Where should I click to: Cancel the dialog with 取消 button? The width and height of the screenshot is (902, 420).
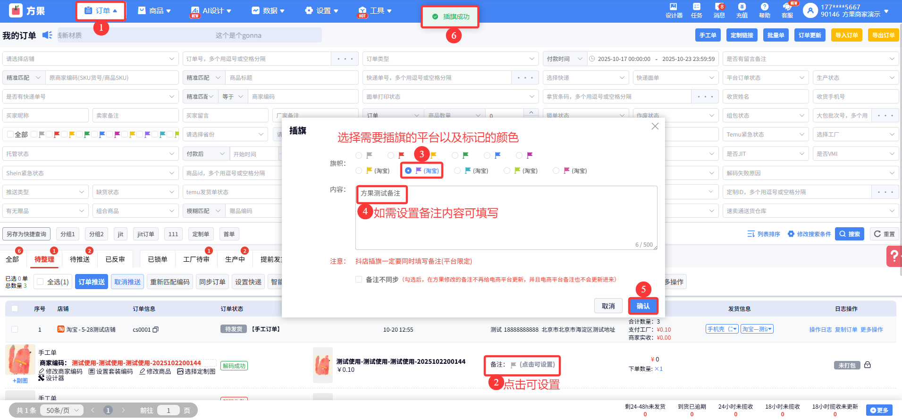pyautogui.click(x=608, y=306)
